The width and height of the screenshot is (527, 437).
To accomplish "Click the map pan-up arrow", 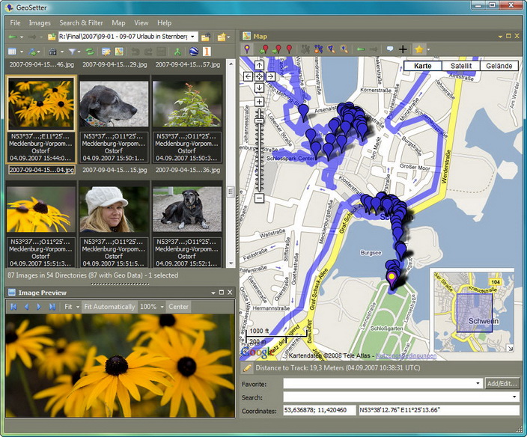I will (259, 65).
